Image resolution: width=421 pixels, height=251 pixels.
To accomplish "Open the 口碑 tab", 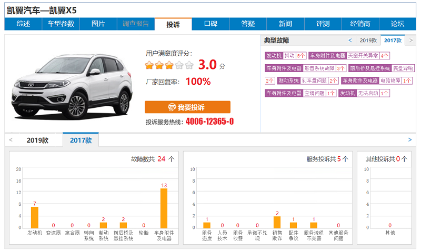I will (210, 24).
